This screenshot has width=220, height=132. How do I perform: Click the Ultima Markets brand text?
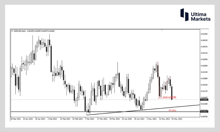tap(201, 17)
